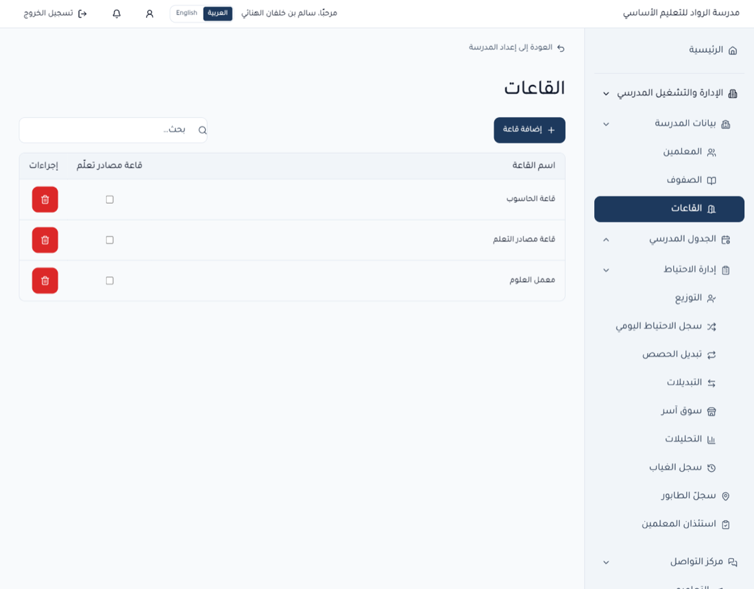Image resolution: width=754 pixels, height=589 pixels.
Task: Open التحليلات page in sidebar
Action: coord(670,440)
